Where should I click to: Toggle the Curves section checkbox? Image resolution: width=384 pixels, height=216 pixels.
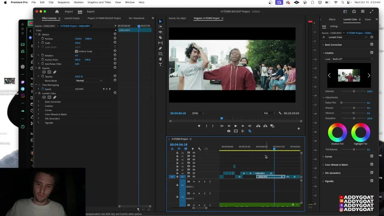(372, 156)
